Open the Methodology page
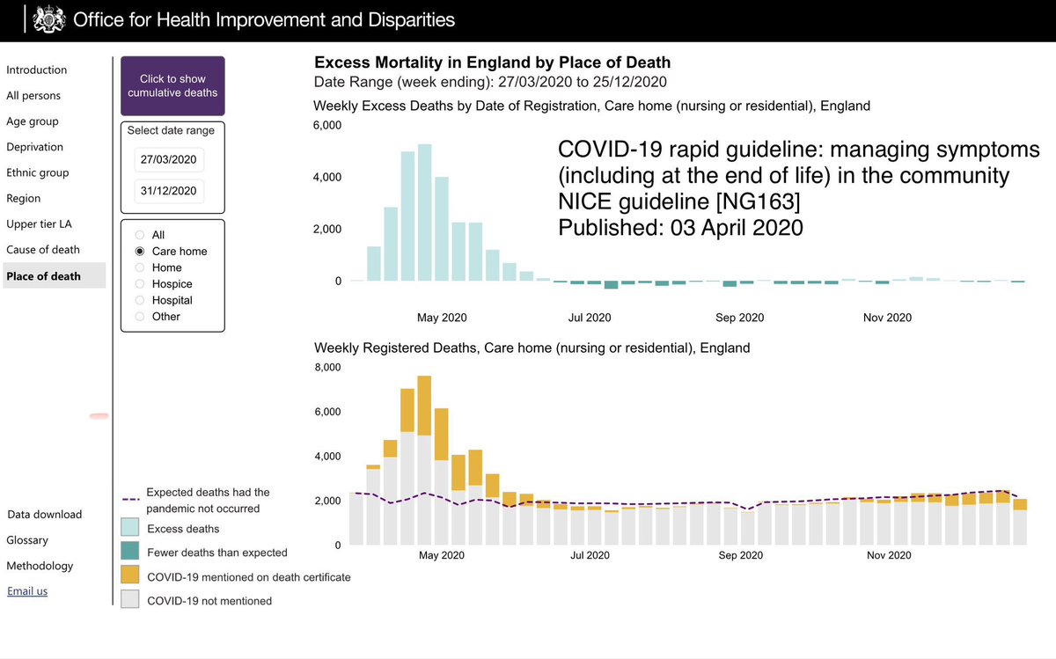1056x659 pixels. tap(40, 566)
